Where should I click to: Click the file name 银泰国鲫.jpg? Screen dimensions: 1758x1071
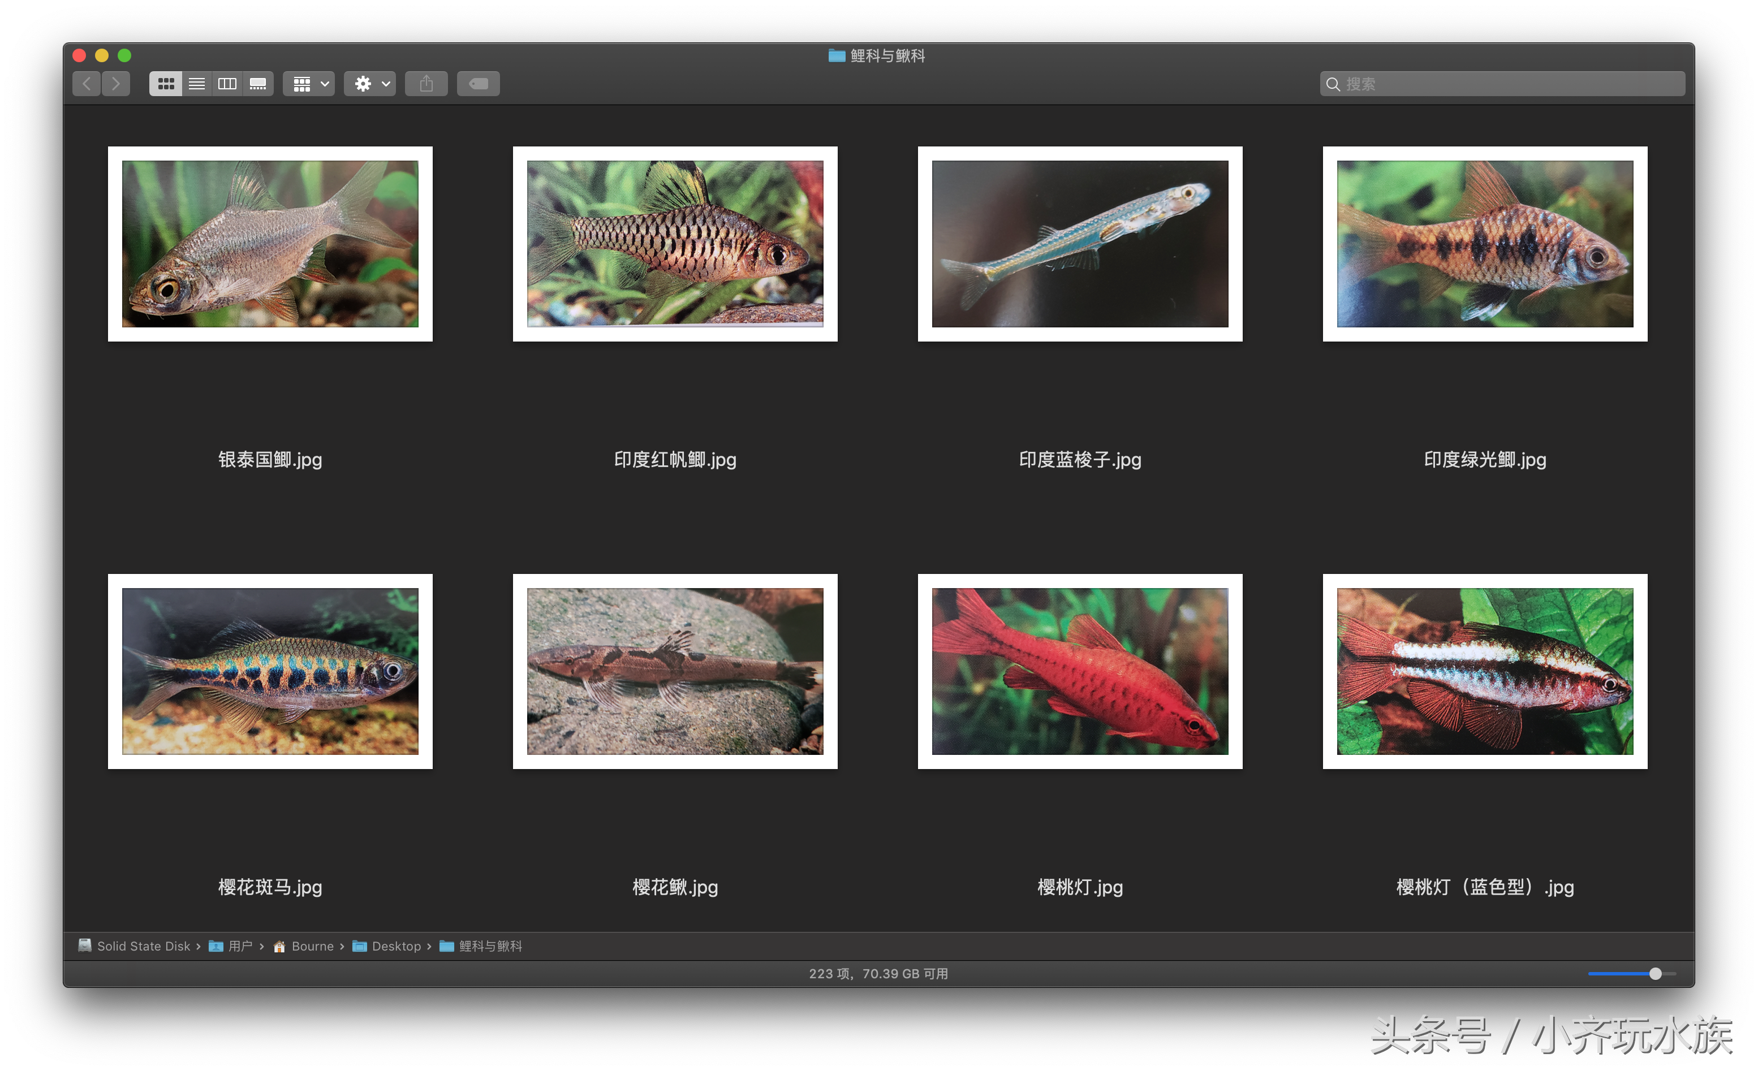coord(270,460)
